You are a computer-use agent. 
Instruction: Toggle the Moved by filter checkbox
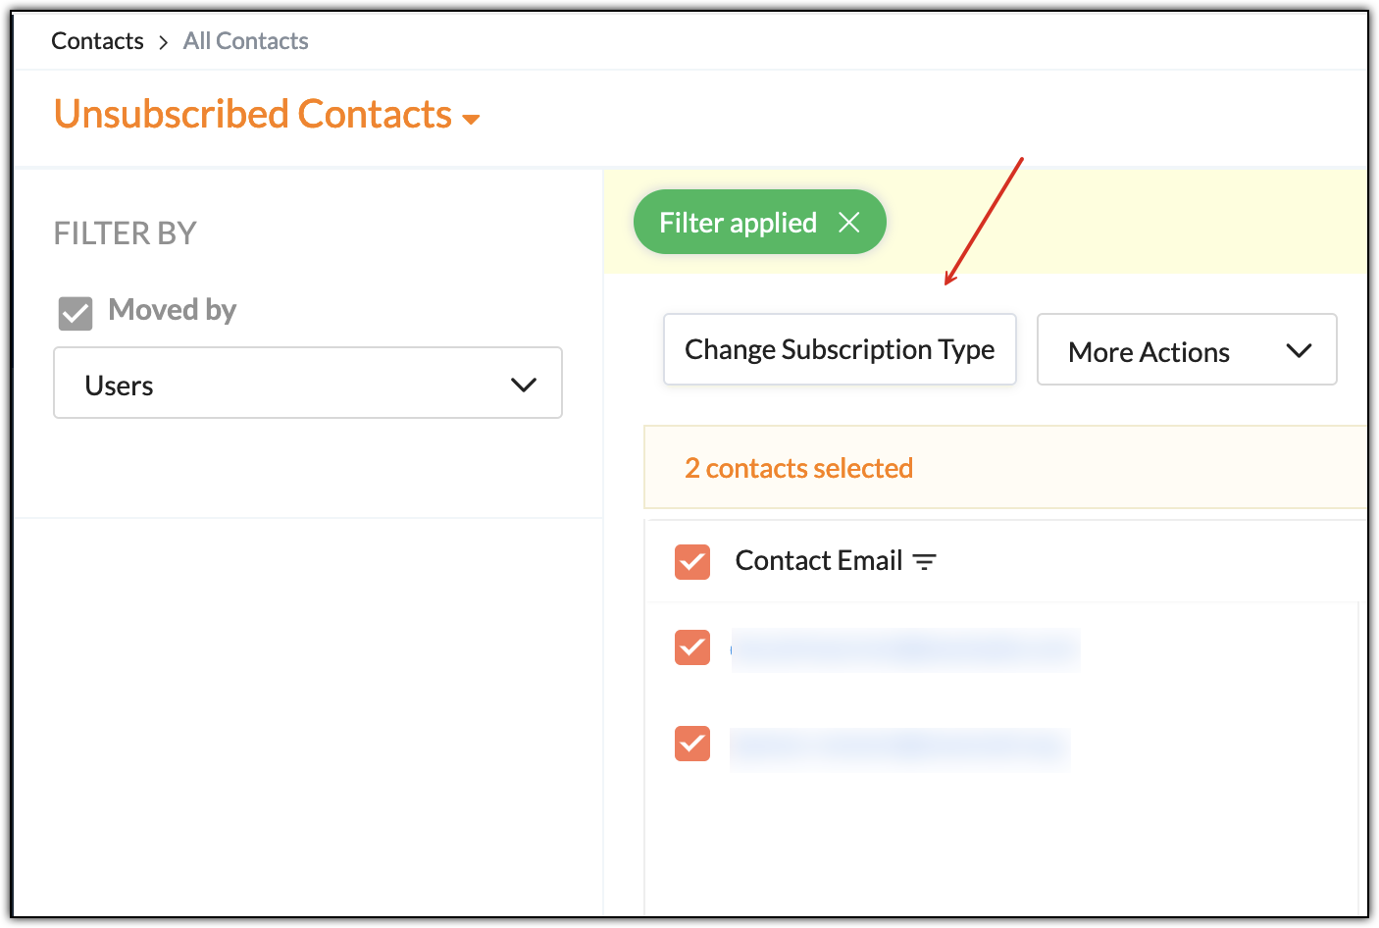76,314
